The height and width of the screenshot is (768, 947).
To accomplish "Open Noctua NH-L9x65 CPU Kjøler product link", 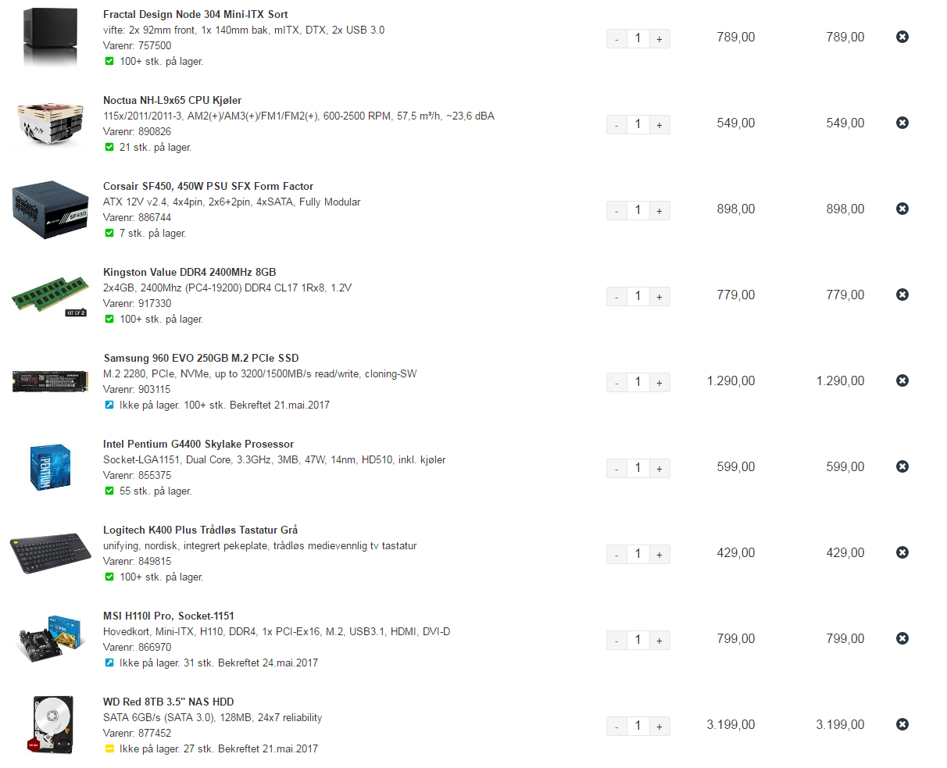I will [172, 100].
